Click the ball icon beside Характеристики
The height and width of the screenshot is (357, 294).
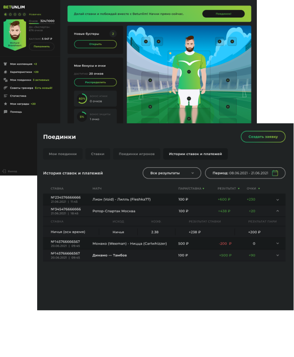coord(5,72)
